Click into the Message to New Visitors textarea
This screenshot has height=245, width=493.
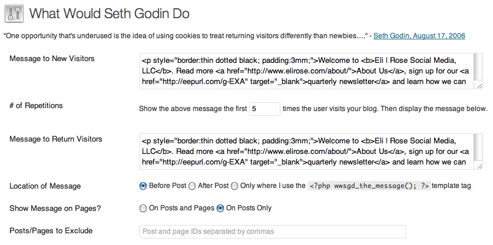click(x=306, y=71)
